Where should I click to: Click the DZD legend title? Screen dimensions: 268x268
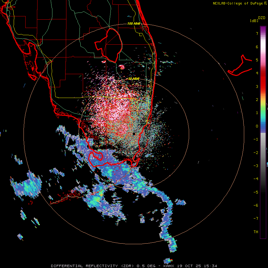[262, 18]
